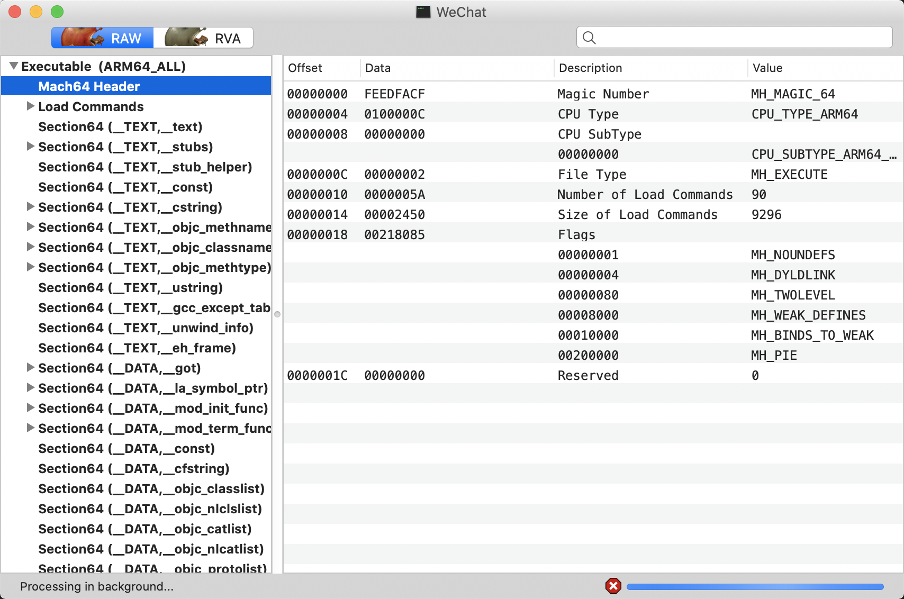Viewport: 904px width, 599px height.
Task: Click the magnifying glass search icon
Action: pos(589,38)
